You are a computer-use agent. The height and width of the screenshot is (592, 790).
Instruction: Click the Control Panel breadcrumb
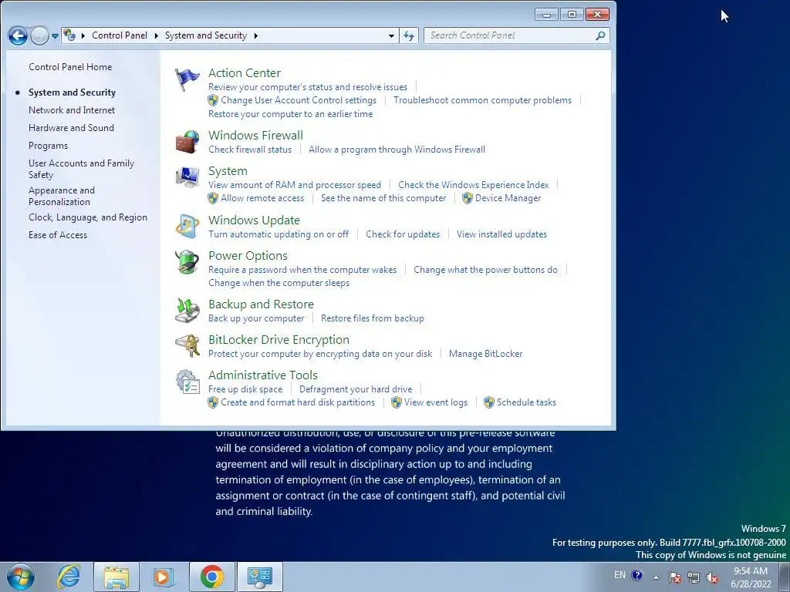120,35
